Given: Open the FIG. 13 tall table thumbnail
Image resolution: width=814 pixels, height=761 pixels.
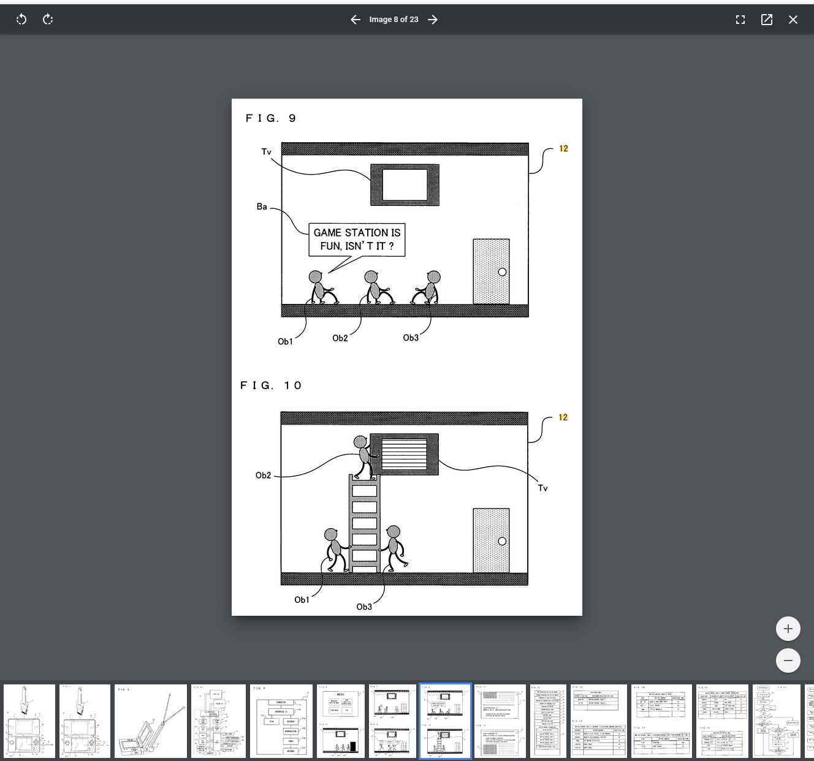Looking at the screenshot, I should click(x=548, y=721).
